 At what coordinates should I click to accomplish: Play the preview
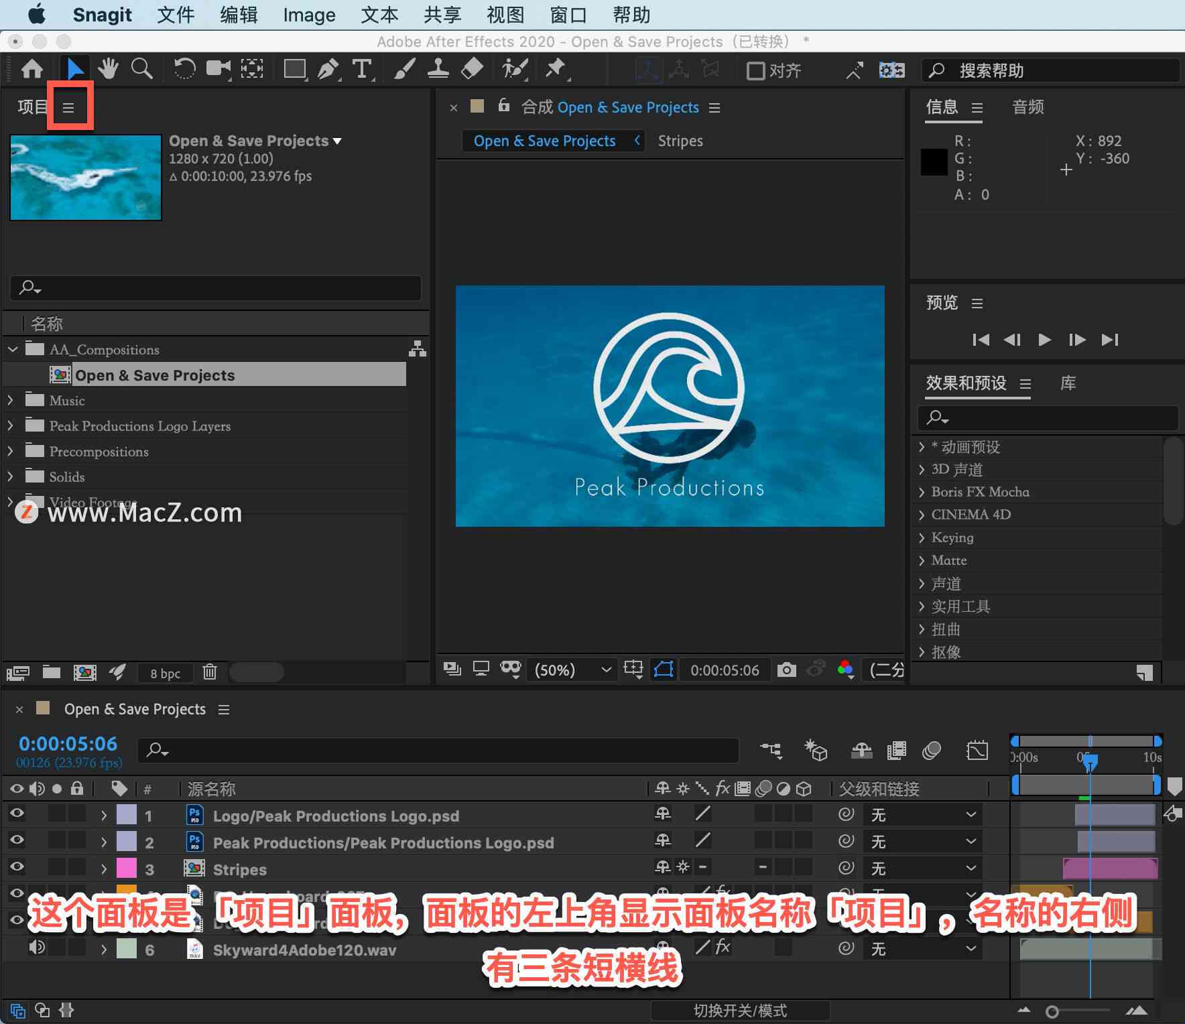pos(1044,340)
